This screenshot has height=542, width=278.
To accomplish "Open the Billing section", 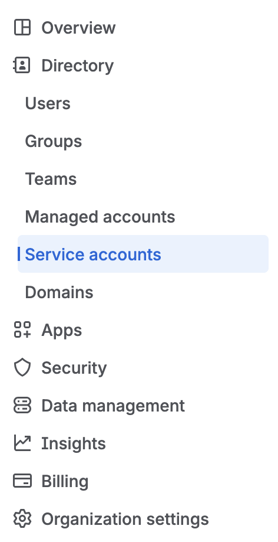I will point(65,482).
